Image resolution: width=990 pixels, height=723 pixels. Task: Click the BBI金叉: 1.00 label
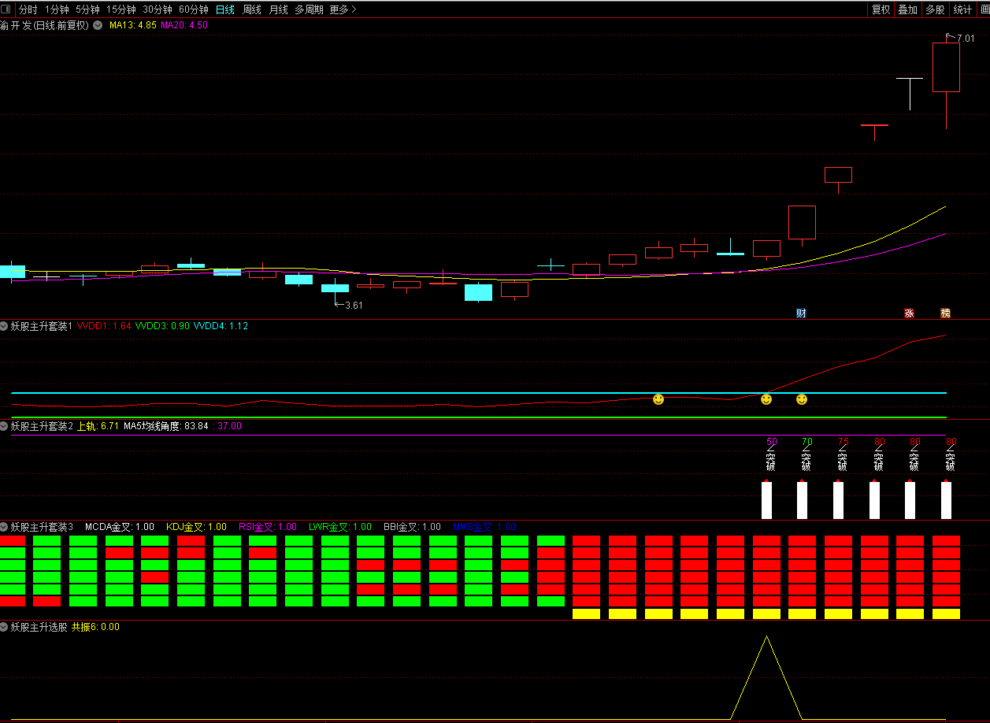coord(412,527)
